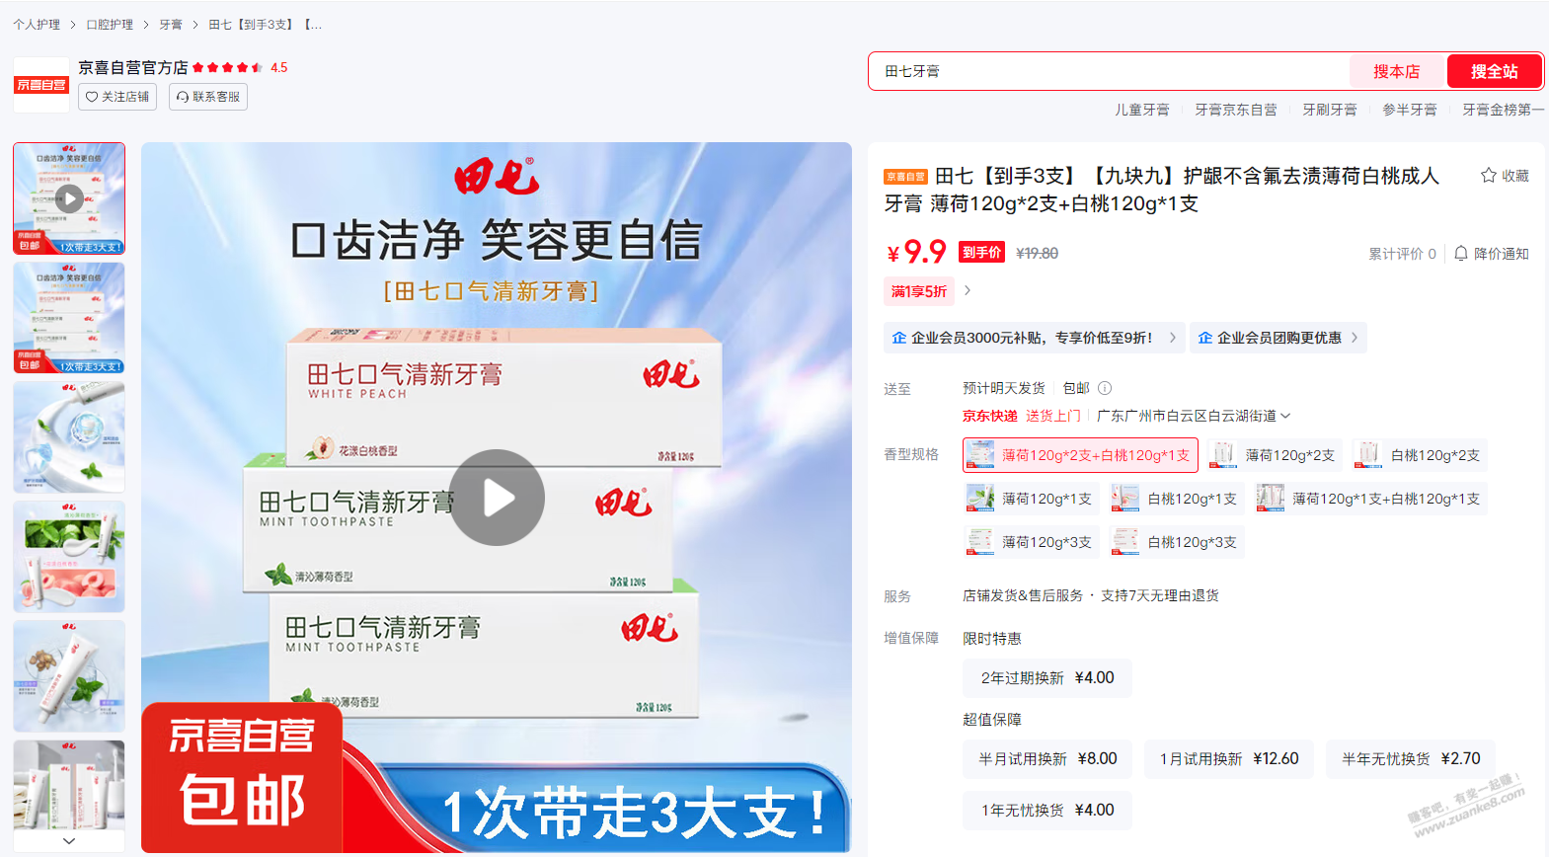Viewport: 1549px width, 857px height.
Task: Choose 半月试用换新 ¥8.00 protection
Action: [1047, 759]
